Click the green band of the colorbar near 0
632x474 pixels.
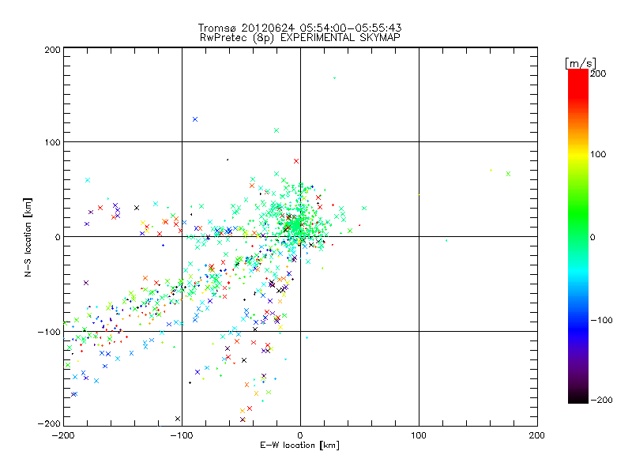click(578, 237)
